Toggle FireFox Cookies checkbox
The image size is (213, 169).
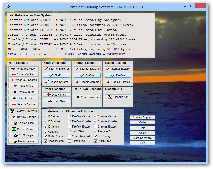pyautogui.click(x=70, y=121)
